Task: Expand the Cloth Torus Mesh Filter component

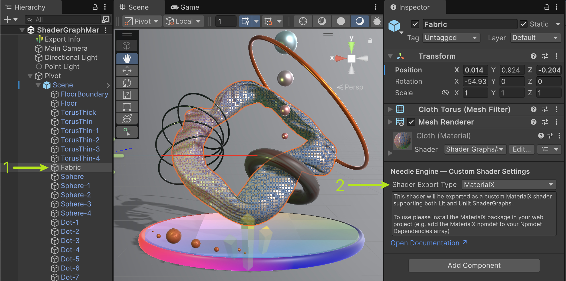Action: pos(390,109)
